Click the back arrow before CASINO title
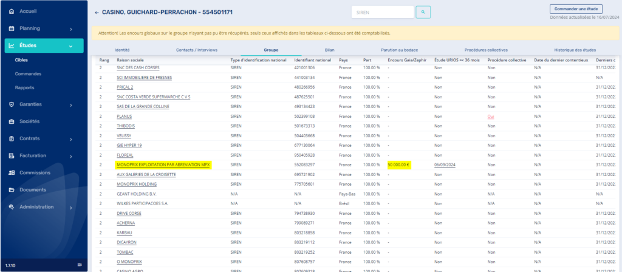The image size is (622, 272). tap(97, 12)
